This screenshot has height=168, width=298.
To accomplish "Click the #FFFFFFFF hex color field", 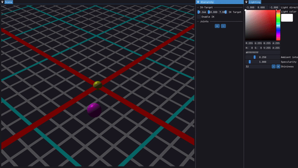I will coord(263,53).
